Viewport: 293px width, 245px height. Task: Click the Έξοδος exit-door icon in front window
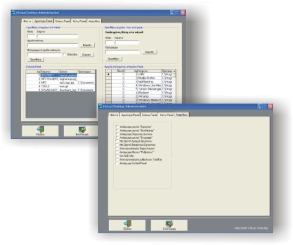coord(127,224)
